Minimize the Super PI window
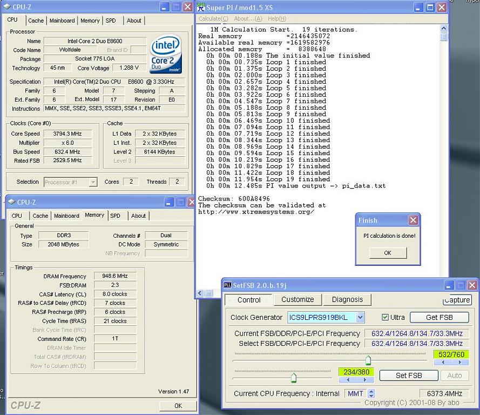This screenshot has height=415, width=480. (x=418, y=7)
